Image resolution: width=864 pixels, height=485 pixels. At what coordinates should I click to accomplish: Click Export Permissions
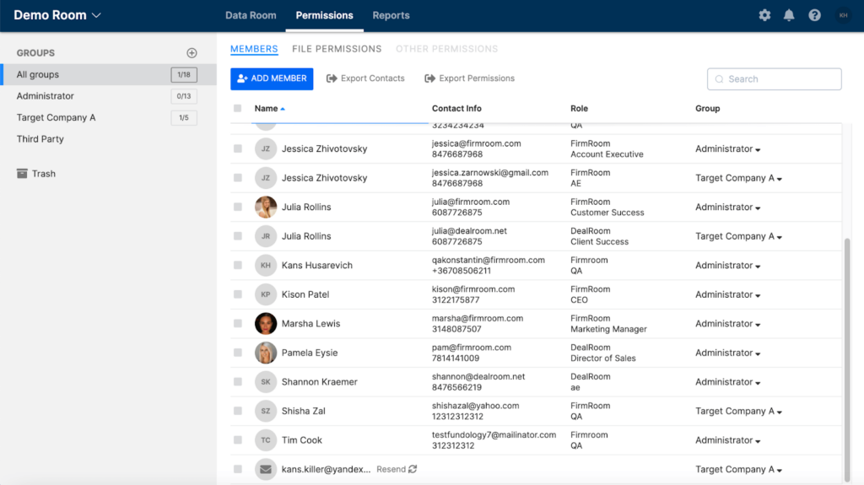(469, 78)
